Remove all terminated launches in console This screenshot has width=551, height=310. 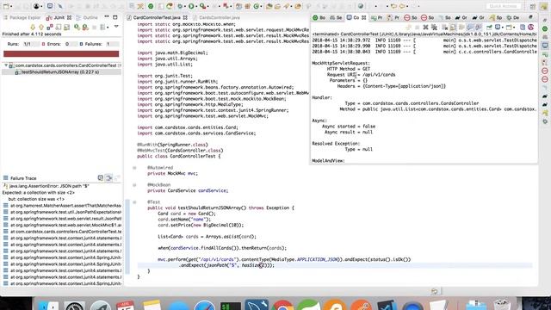434,27
